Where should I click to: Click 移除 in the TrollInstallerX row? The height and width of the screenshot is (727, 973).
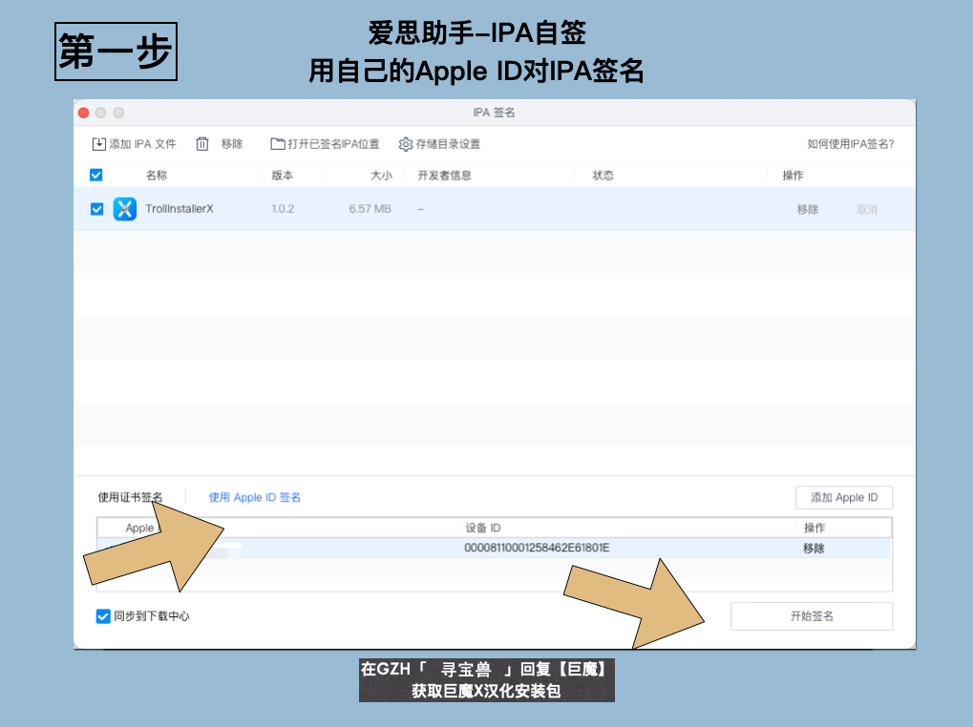(807, 210)
